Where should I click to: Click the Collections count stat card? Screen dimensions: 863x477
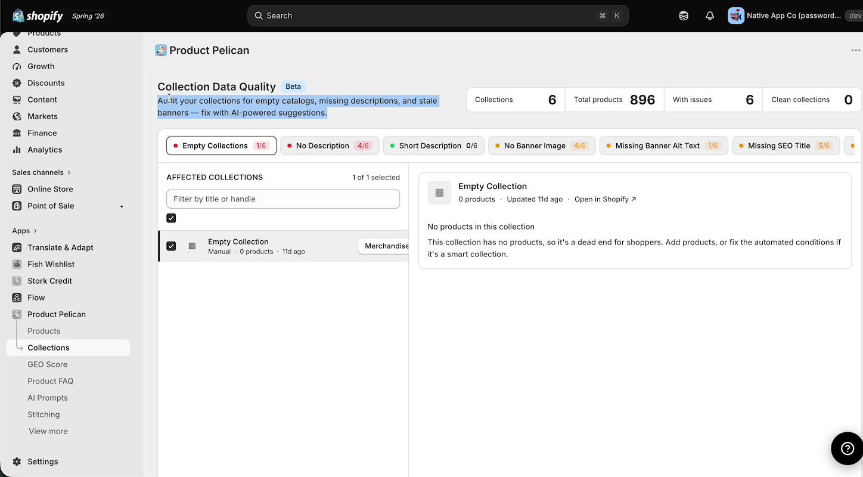pos(516,100)
